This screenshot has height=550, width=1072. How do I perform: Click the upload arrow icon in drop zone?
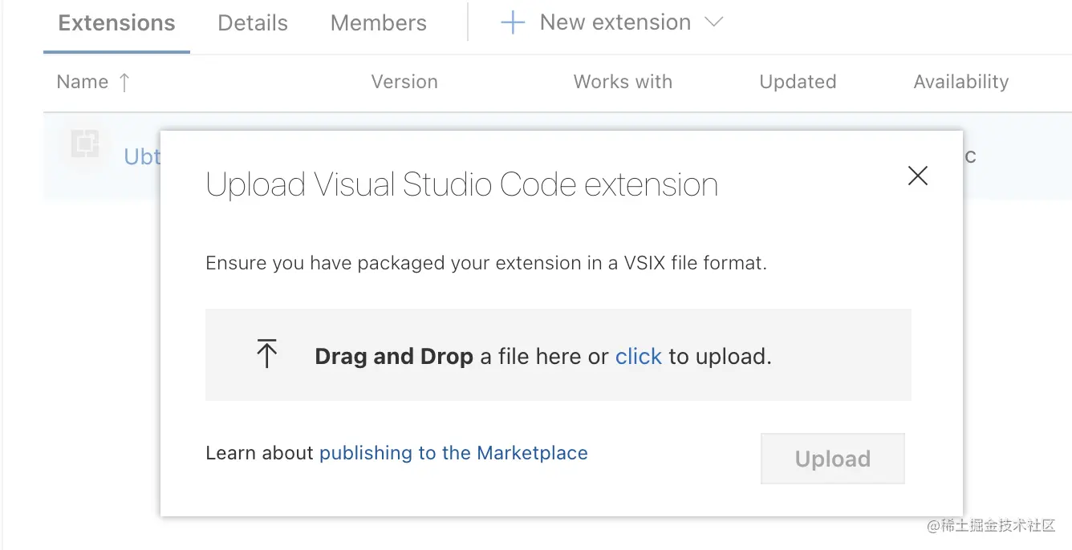[266, 354]
